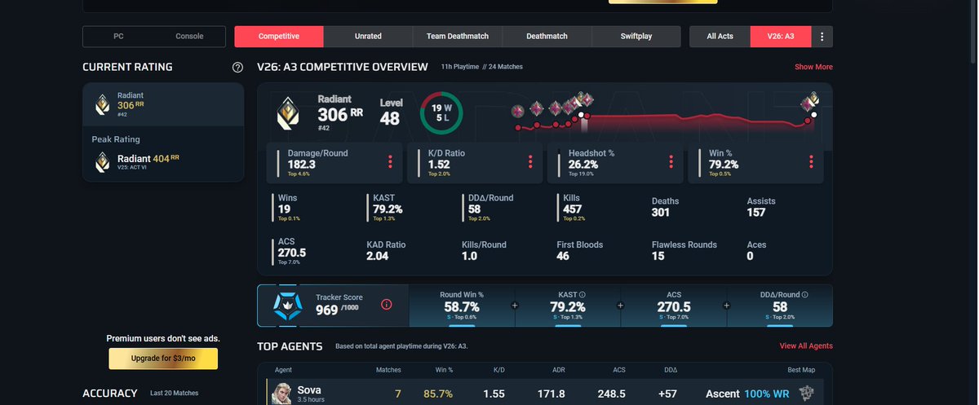The width and height of the screenshot is (979, 405).
Task: Click the K/D column header in Top Agents
Action: click(499, 370)
